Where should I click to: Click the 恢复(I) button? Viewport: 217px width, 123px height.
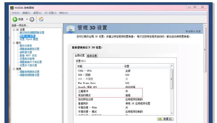coord(166,119)
